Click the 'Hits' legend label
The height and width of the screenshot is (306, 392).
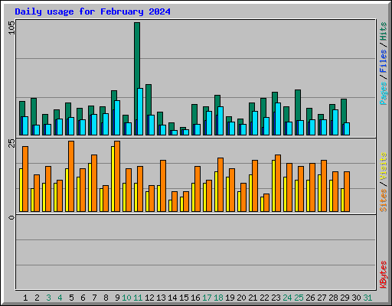(x=384, y=31)
